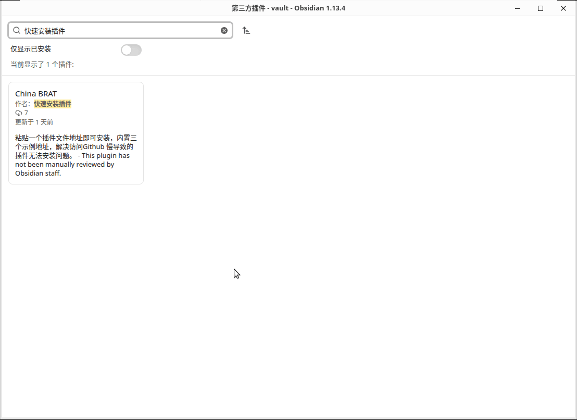
Task: Maximize the Obsidian plugin window
Action: pyautogui.click(x=541, y=8)
